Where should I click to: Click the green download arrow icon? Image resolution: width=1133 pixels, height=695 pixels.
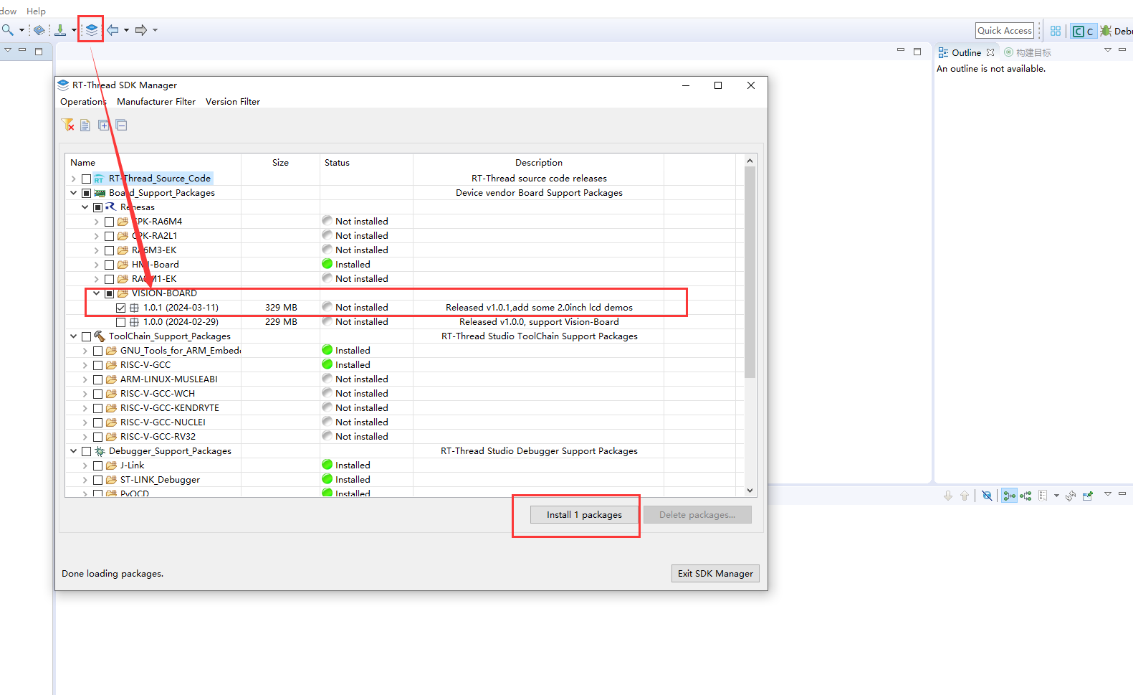pos(60,30)
